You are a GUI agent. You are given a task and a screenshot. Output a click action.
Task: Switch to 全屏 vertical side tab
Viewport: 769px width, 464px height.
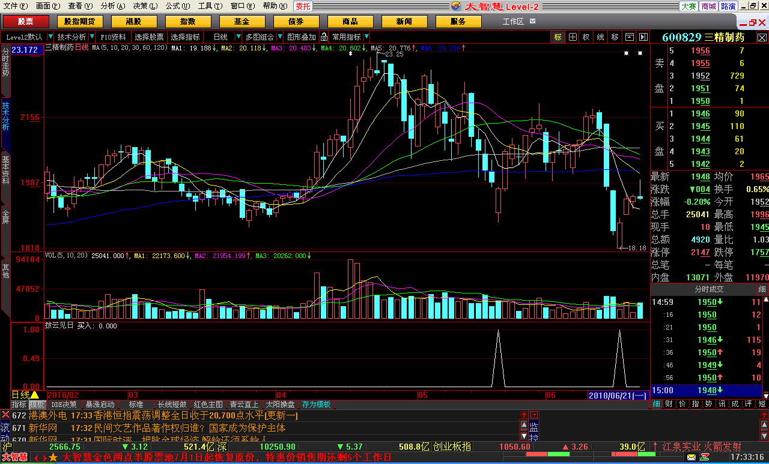[x=5, y=216]
